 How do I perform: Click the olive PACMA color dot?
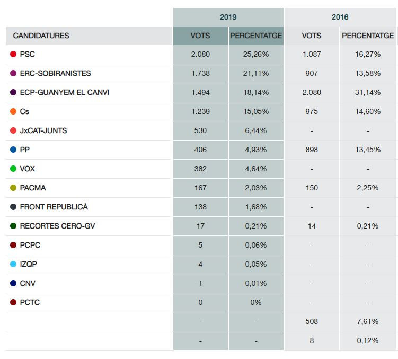pos(13,188)
